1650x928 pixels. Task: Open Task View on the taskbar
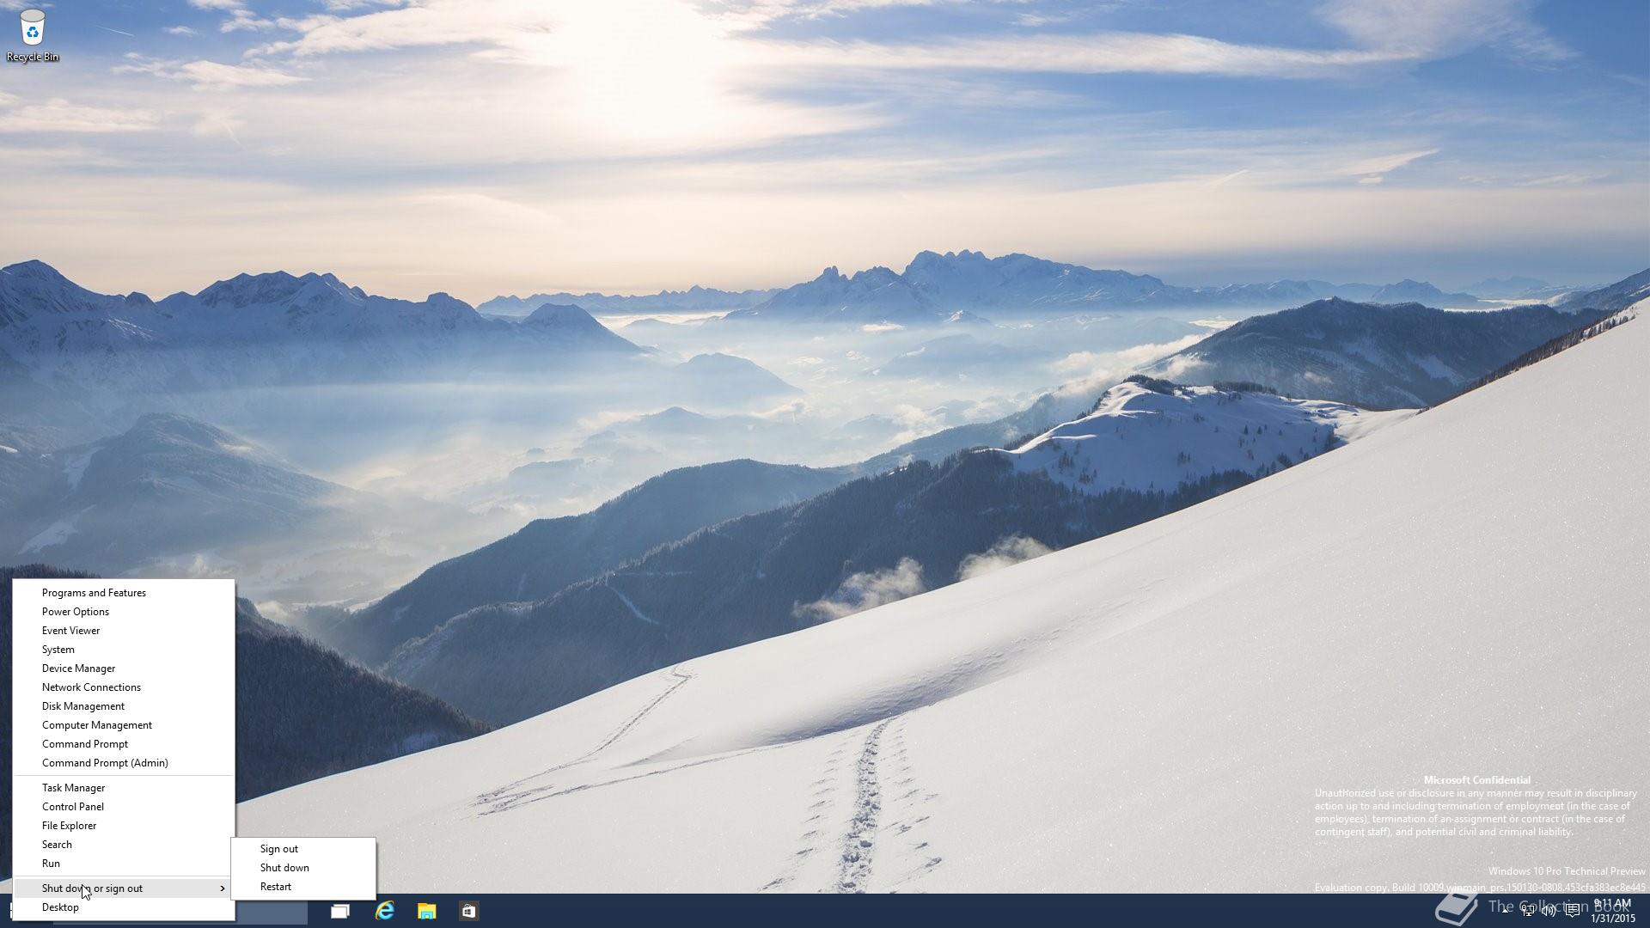point(340,911)
